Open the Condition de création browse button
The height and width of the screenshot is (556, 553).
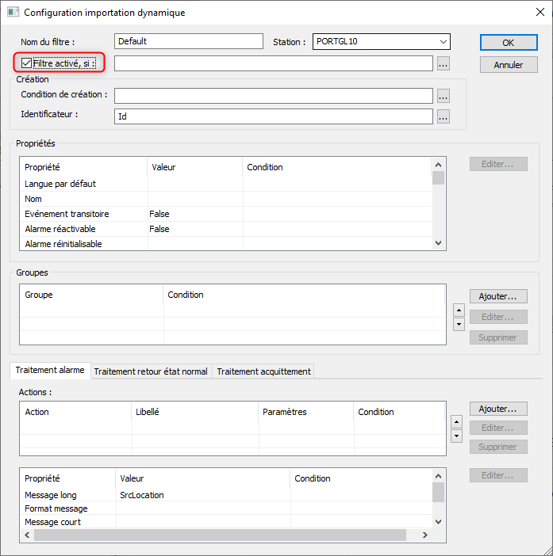pos(444,96)
